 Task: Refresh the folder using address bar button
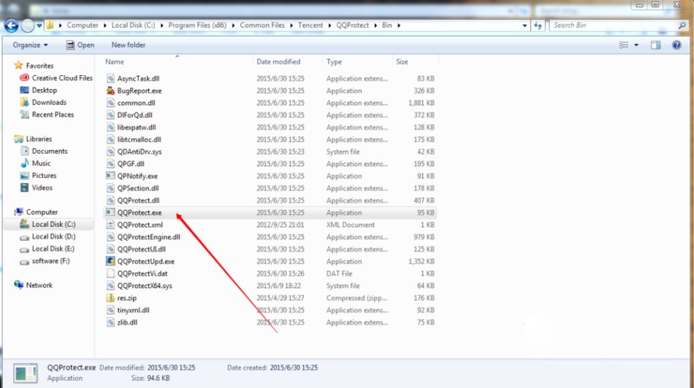coord(538,26)
